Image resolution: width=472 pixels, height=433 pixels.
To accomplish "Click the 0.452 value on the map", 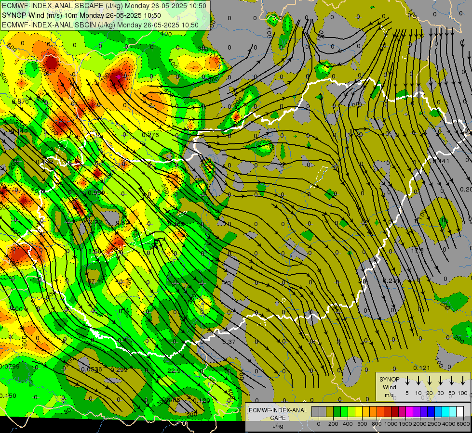I will coord(44,162).
